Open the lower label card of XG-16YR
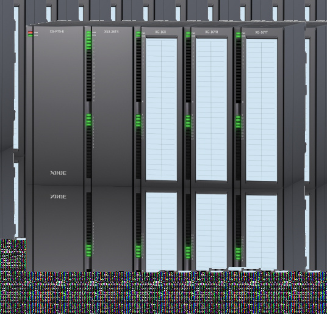327x314 pixels. point(212,232)
